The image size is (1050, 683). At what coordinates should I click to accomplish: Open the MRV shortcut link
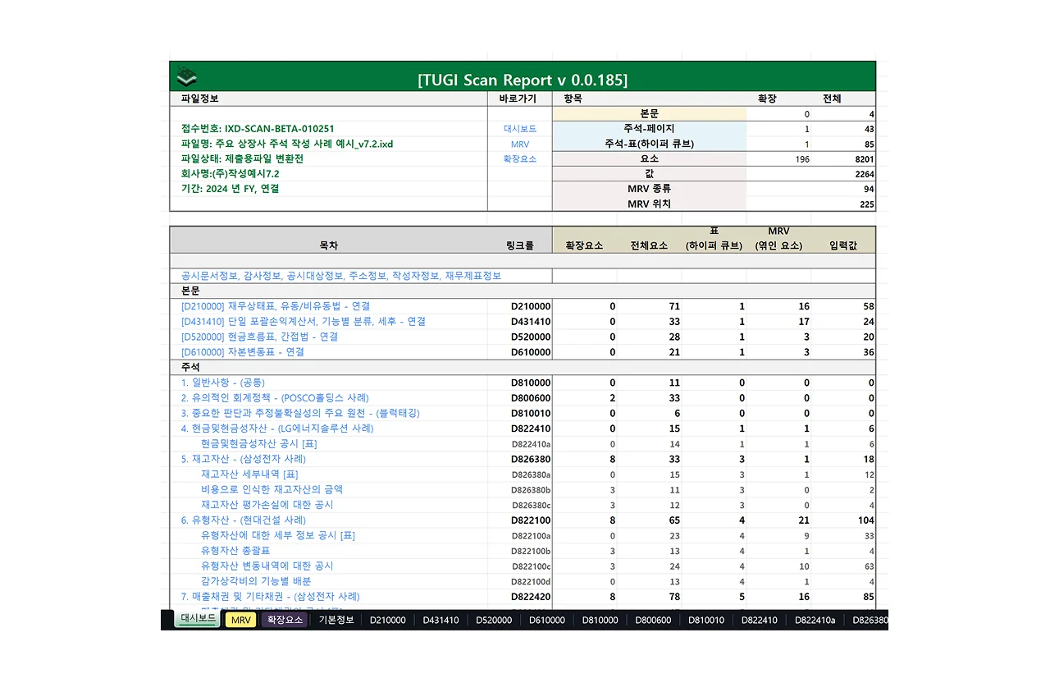(x=519, y=144)
